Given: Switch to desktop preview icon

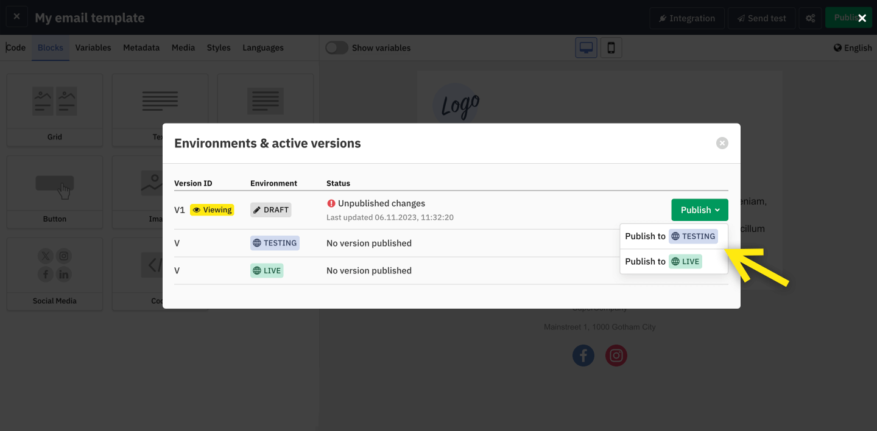Looking at the screenshot, I should 585,47.
